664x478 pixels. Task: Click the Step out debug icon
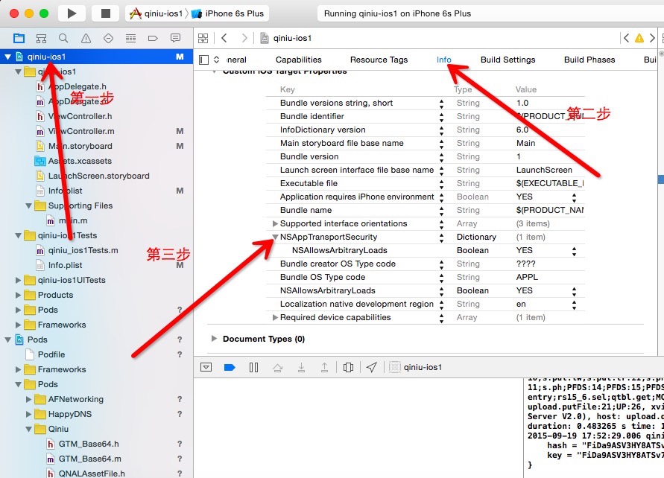tap(324, 367)
